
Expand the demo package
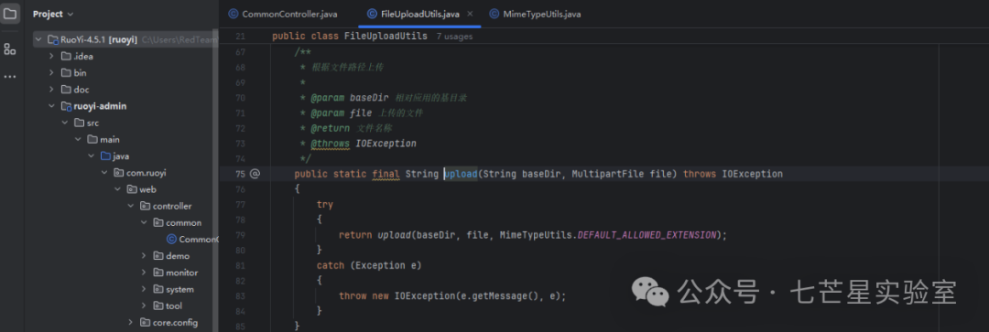pos(144,256)
